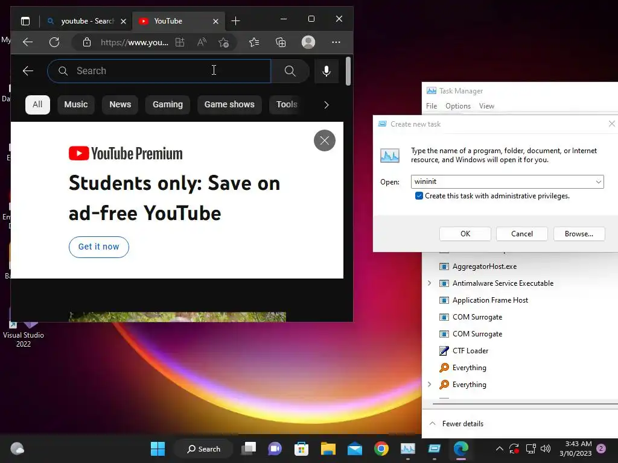Start YouTube voice search with microphone
Image resolution: width=618 pixels, height=463 pixels.
coord(327,71)
